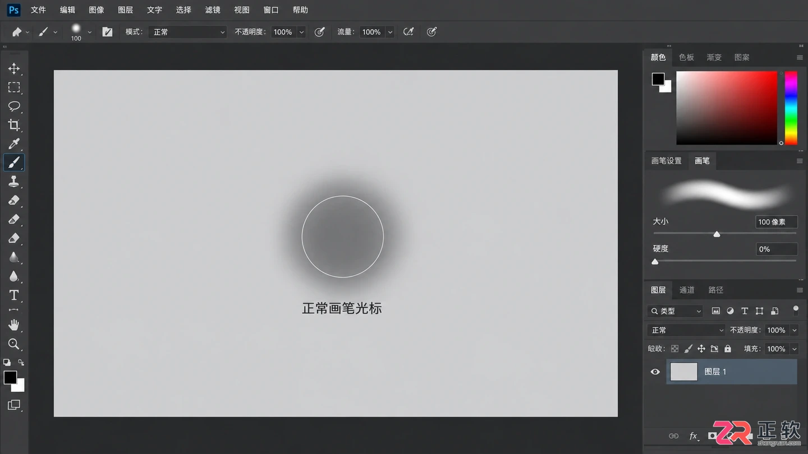
Task: Click the link layers chain icon
Action: [x=674, y=436]
